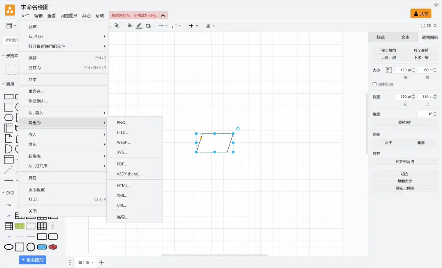The image size is (442, 268).
Task: Click the rotate handle on the parallelogram
Action: point(238,128)
